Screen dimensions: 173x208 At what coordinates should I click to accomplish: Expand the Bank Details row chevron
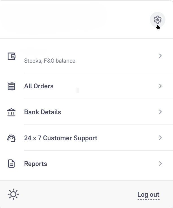click(160, 112)
